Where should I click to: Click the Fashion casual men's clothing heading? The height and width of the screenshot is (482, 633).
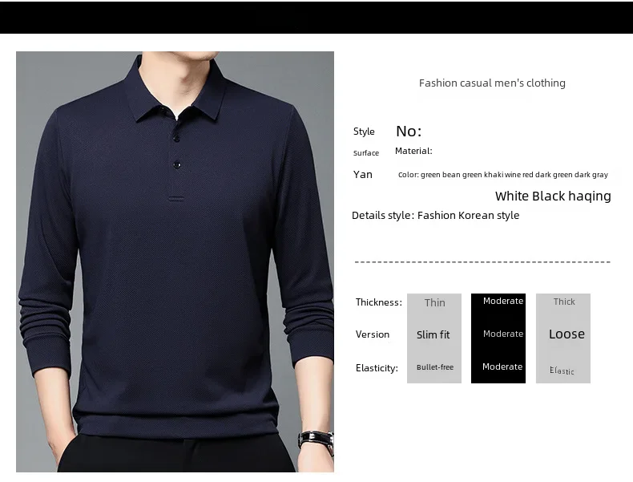coord(492,83)
